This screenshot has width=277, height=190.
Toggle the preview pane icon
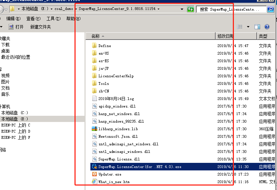pyautogui.click(x=257, y=27)
